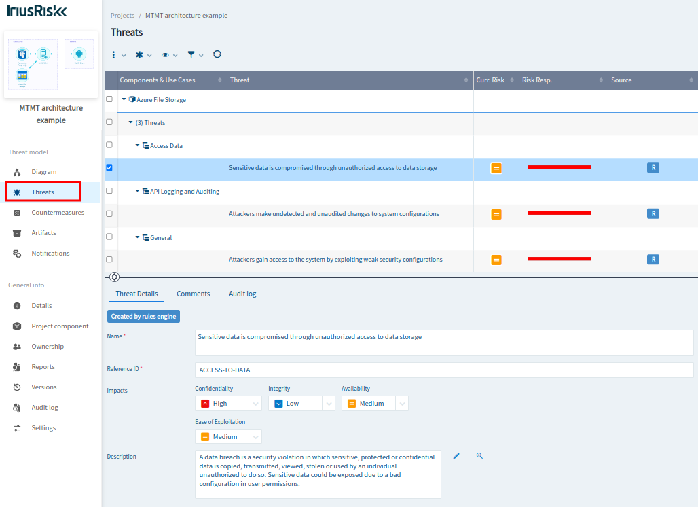Open the Audit log tab in threat details
The height and width of the screenshot is (507, 698).
tap(242, 293)
